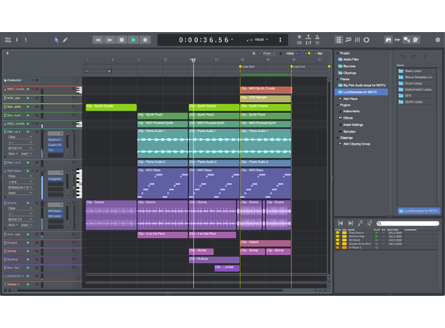Open the MIDI Bass Clips dropdown

tap(20, 176)
